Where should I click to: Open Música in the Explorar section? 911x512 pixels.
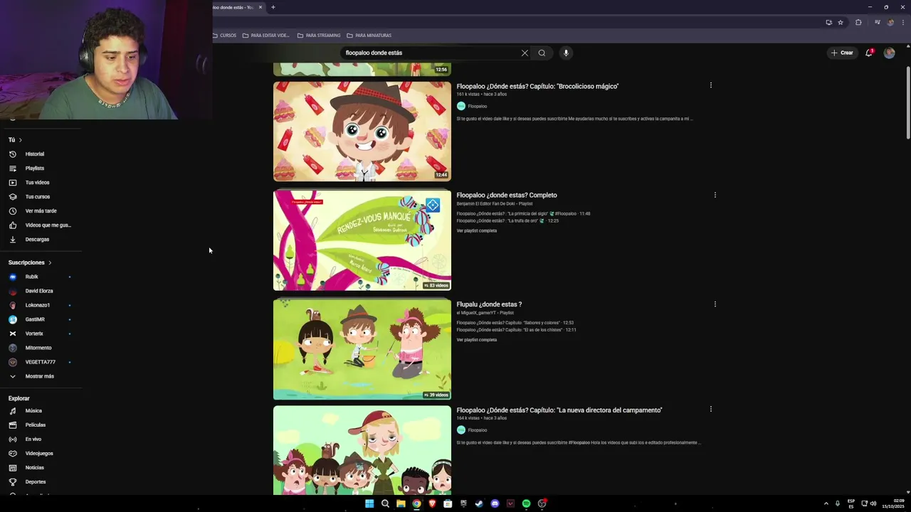pyautogui.click(x=33, y=411)
